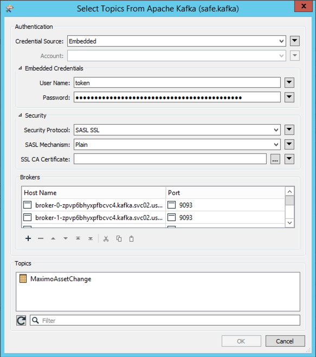Click the icon next to broker-1 host name
316x357 pixels.
pos(27,217)
